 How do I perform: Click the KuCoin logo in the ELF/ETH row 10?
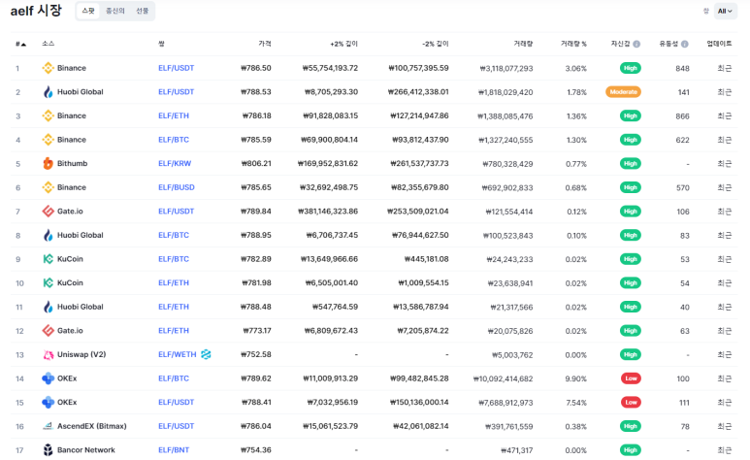click(48, 283)
